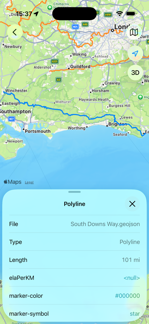The height and width of the screenshot is (324, 149).
Task: Tap the sheet grabber handle
Action: (x=74, y=192)
